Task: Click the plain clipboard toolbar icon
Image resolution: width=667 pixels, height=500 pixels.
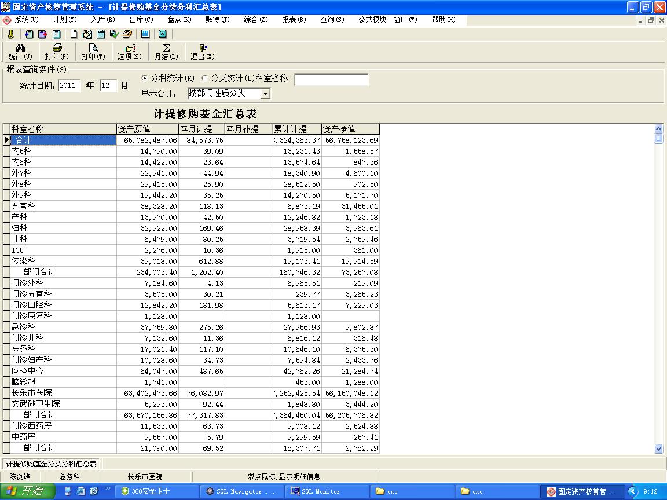Action: tap(57, 34)
